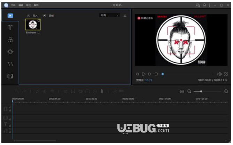Expand the preview to fullscreen
233x145 pixels.
(226, 74)
